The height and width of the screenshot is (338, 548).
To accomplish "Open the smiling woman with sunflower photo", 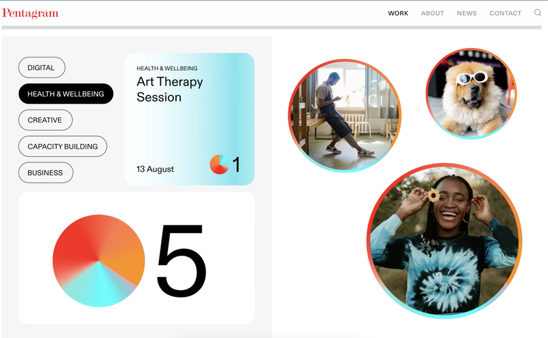I will [444, 241].
